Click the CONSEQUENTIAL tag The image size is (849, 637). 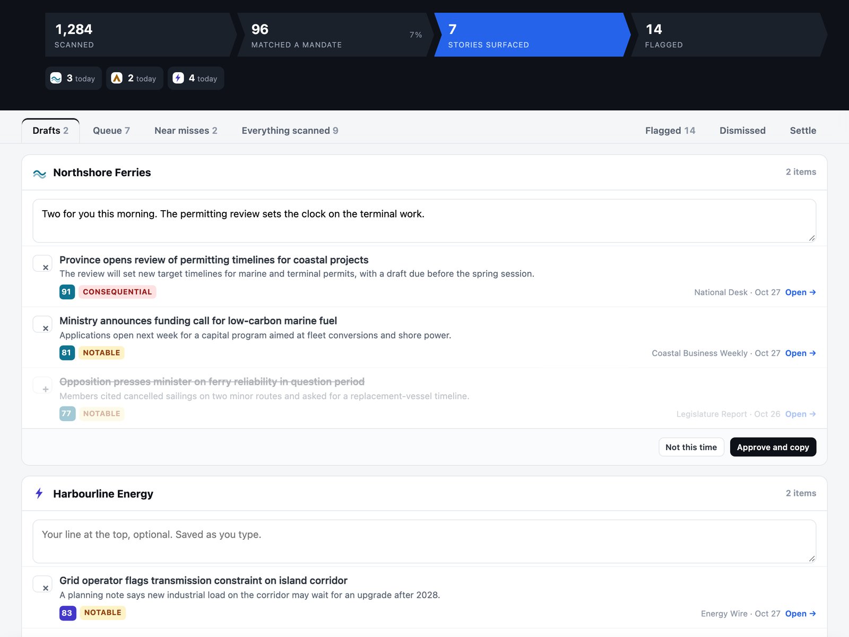point(117,292)
